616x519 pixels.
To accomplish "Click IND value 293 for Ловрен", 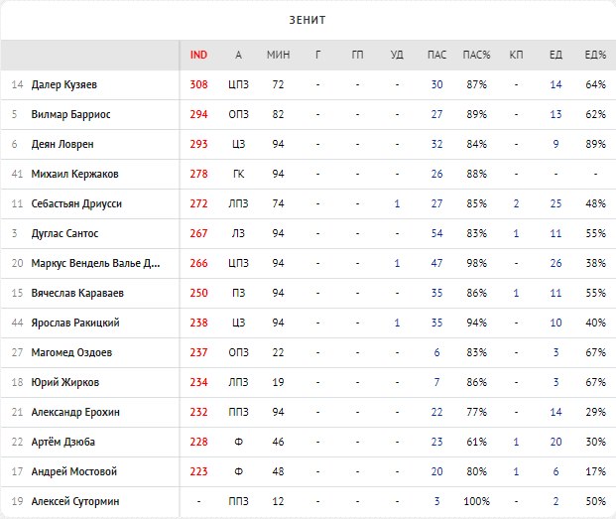I will [x=198, y=145].
